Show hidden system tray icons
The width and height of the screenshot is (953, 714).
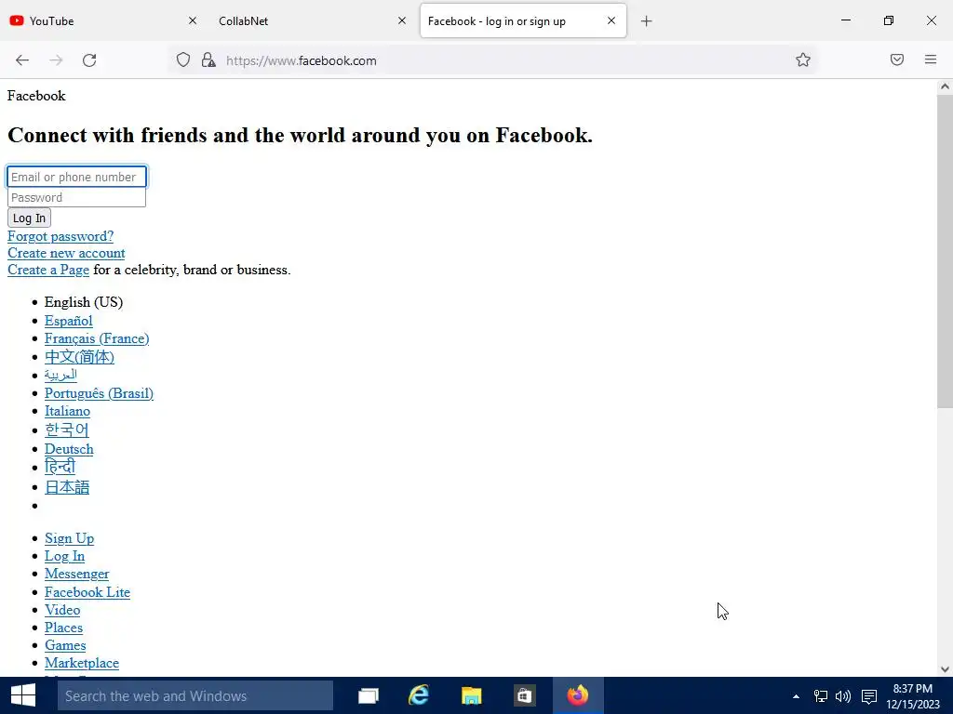click(x=796, y=696)
